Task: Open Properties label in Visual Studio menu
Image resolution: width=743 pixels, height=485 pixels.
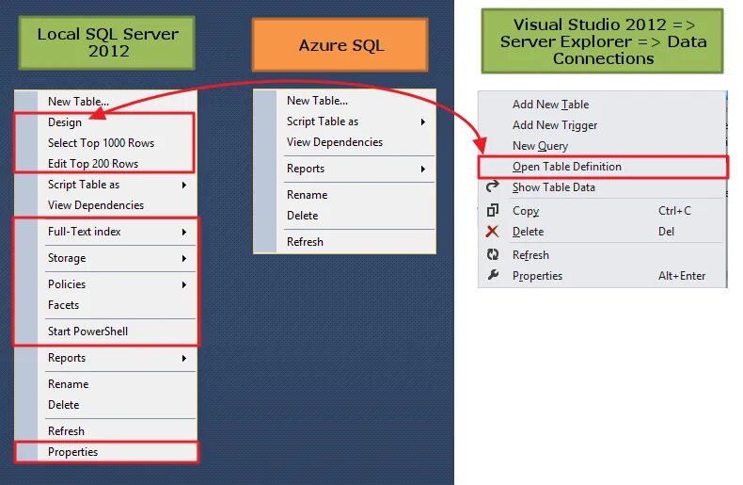Action: 537,276
